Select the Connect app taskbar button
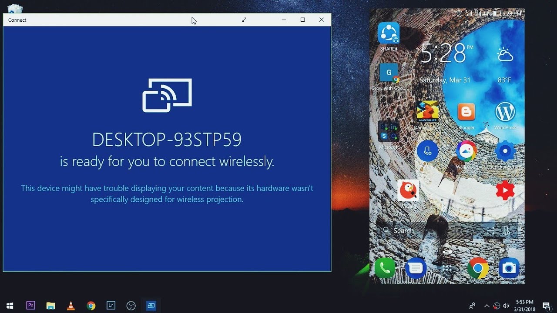The width and height of the screenshot is (557, 313). point(151,306)
